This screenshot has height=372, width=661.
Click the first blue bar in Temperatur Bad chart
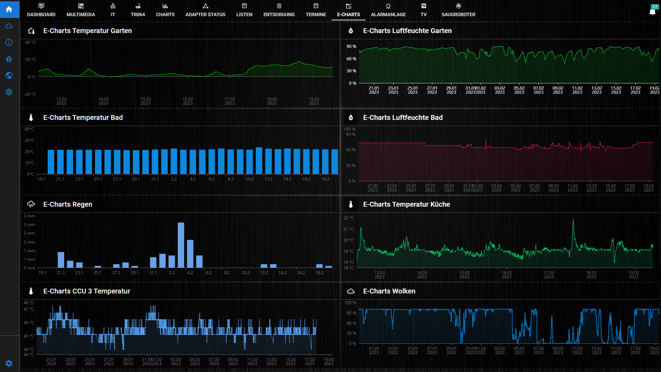point(51,162)
